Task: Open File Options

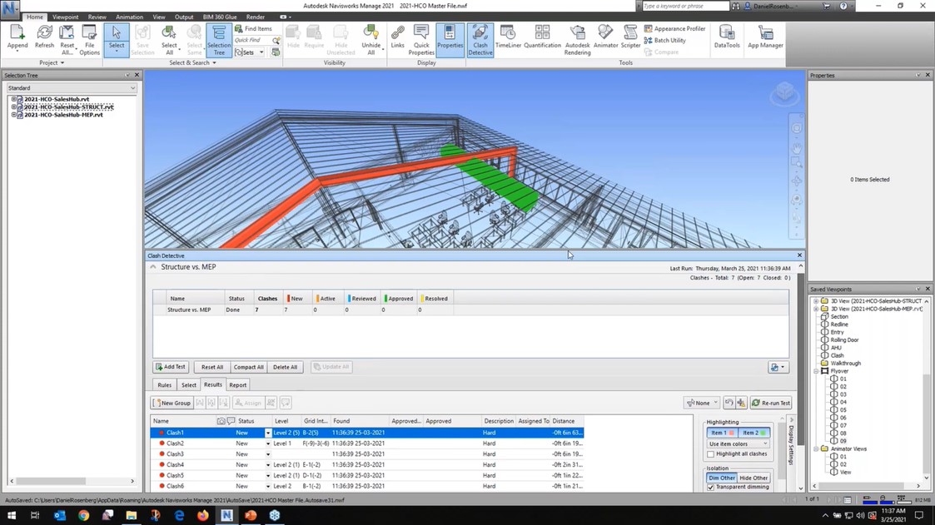Action: point(89,40)
